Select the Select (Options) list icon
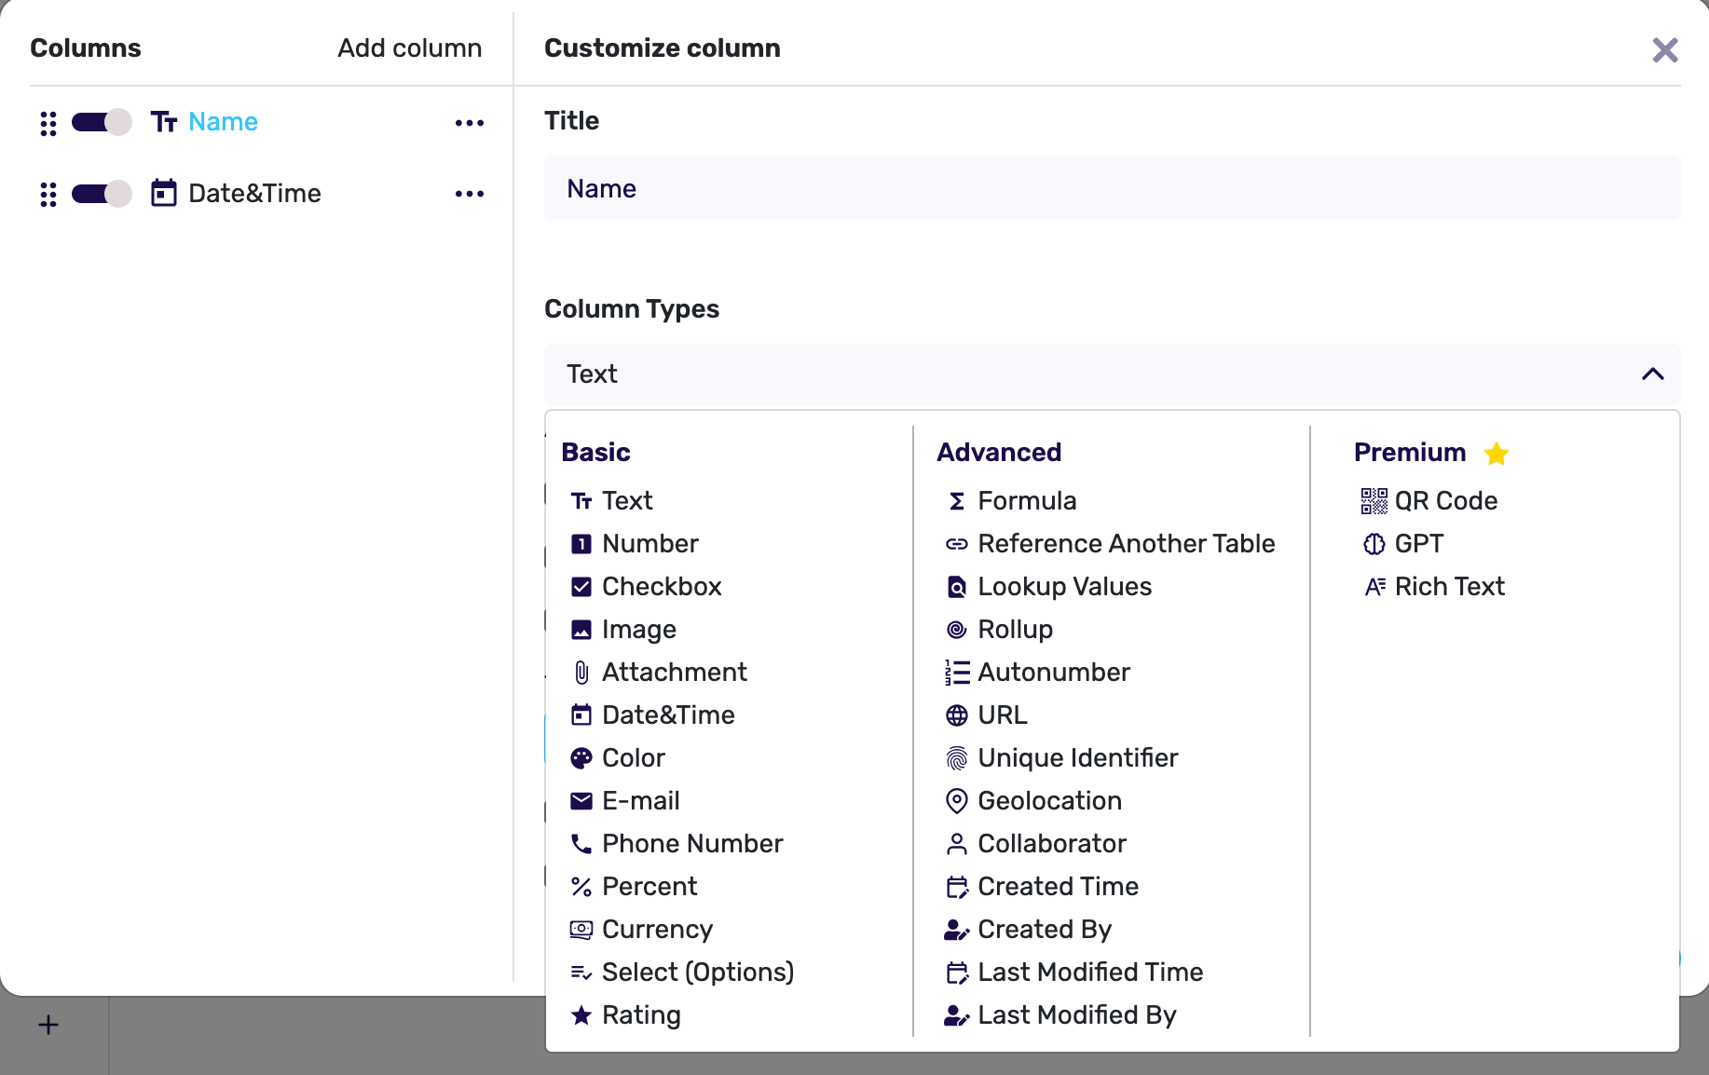This screenshot has width=1709, height=1075. point(581,973)
